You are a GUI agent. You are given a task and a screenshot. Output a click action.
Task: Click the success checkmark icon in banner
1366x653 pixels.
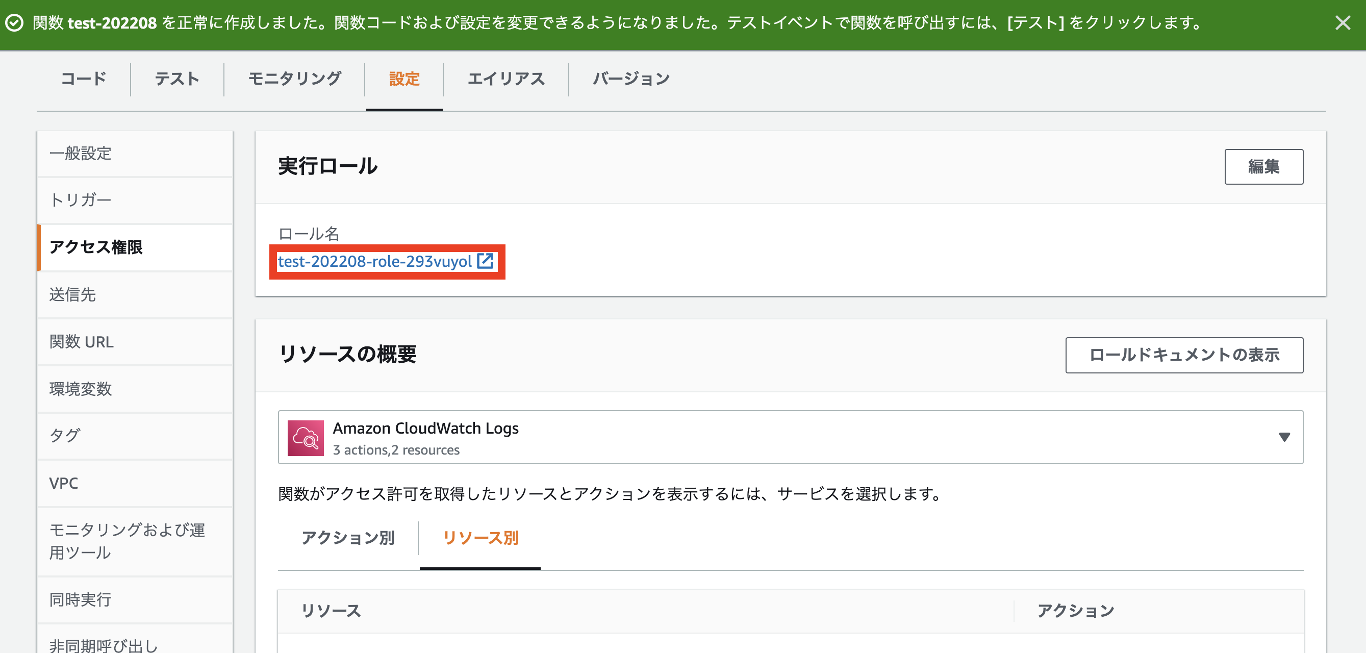14,23
